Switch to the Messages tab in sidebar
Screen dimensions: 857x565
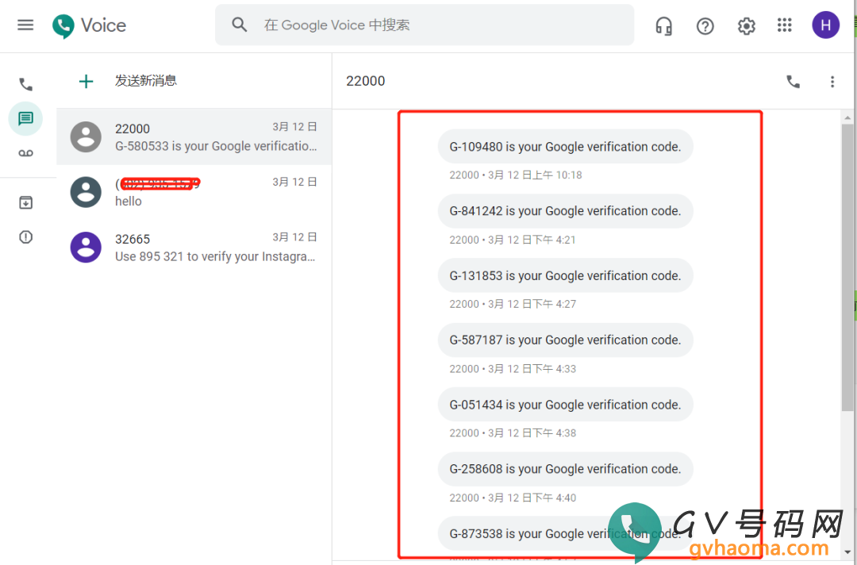[x=25, y=118]
